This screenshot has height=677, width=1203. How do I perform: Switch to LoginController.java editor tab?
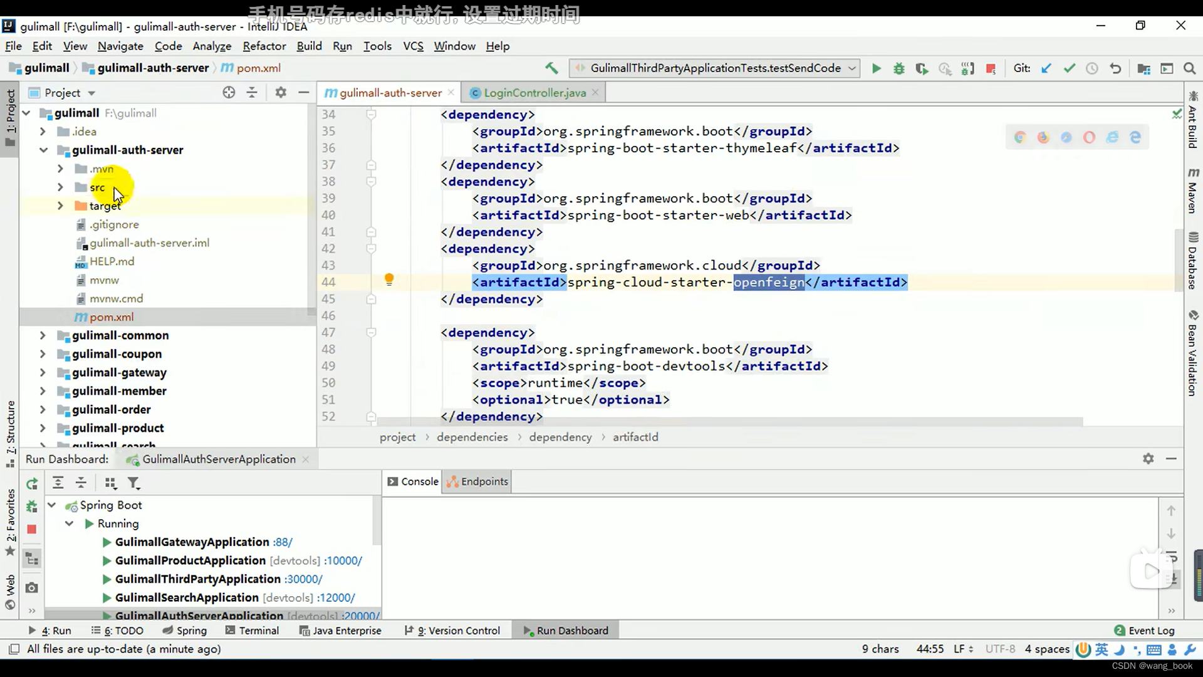(x=534, y=93)
